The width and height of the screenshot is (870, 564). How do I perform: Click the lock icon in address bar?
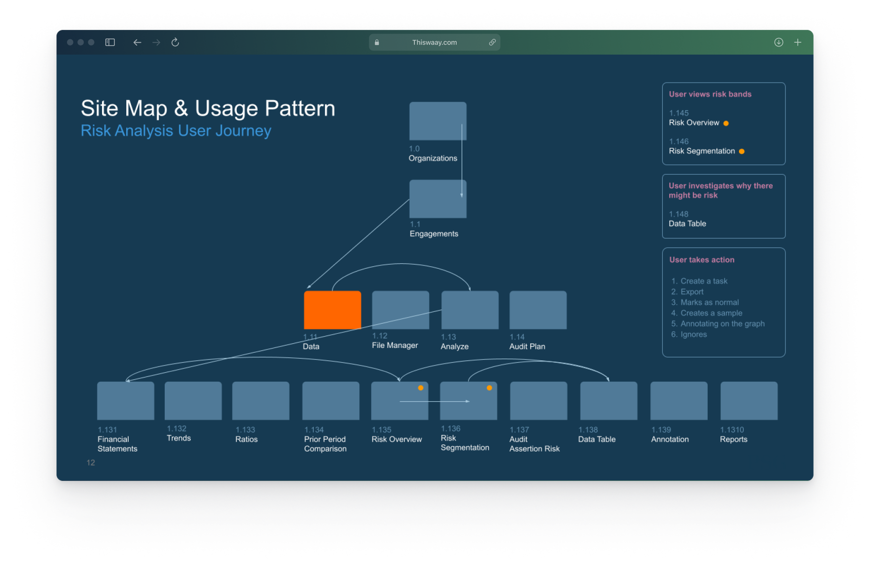coord(377,42)
